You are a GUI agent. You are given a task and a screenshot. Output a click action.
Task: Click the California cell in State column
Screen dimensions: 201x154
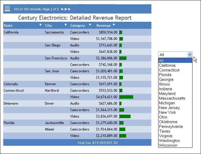(11, 32)
